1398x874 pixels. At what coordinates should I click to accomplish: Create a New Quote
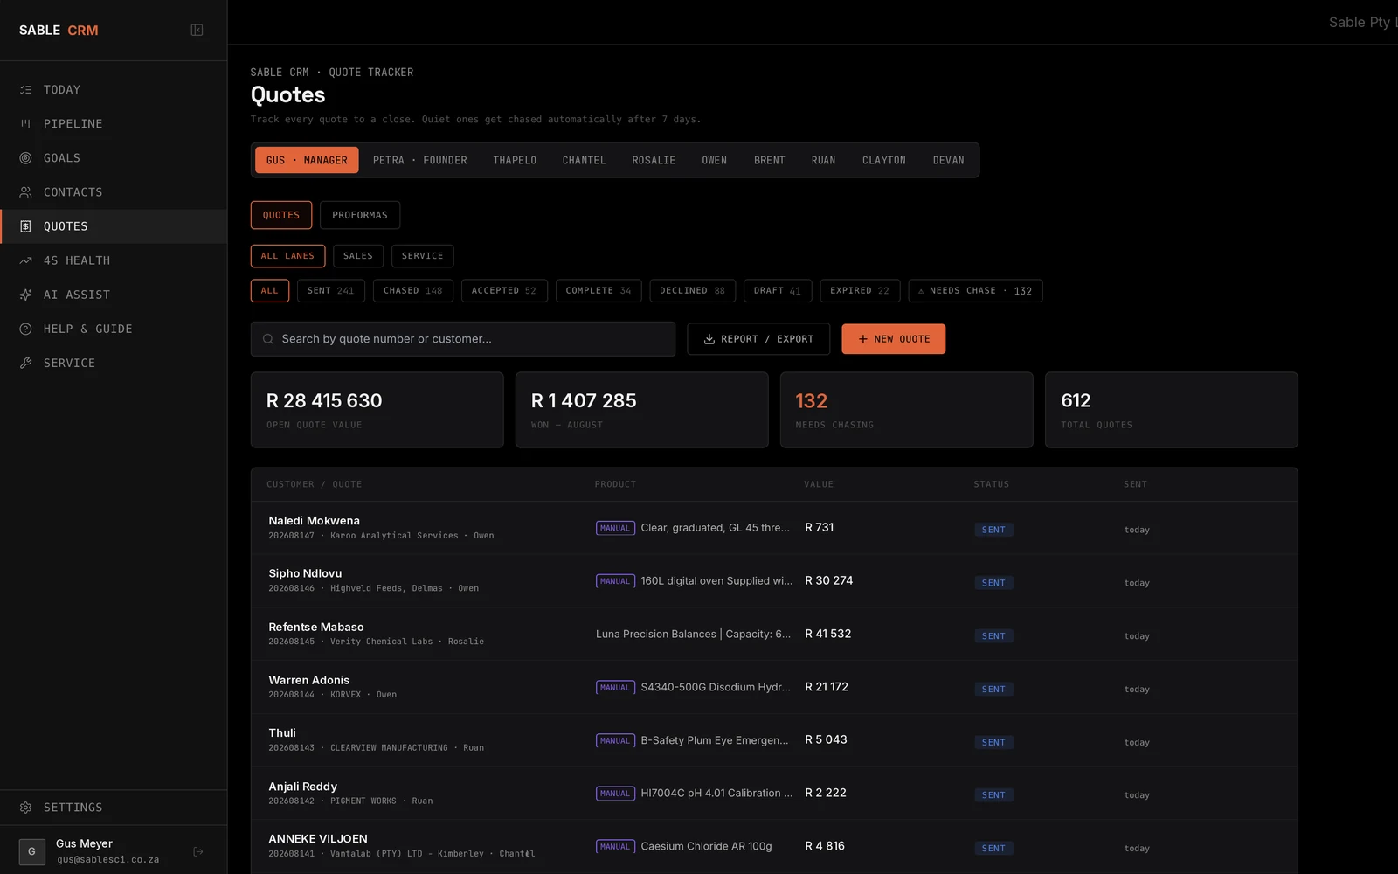[894, 339]
